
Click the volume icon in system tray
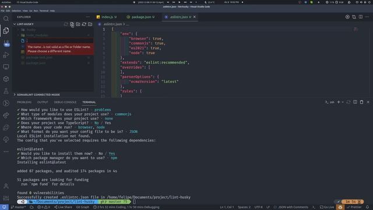coord(361,2)
